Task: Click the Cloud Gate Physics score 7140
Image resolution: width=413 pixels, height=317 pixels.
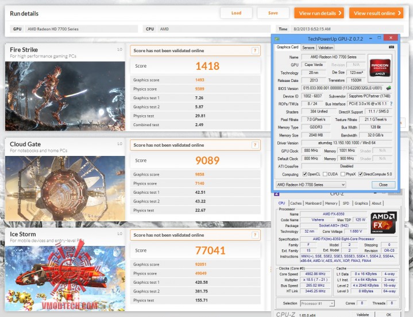Action: [x=200, y=183]
